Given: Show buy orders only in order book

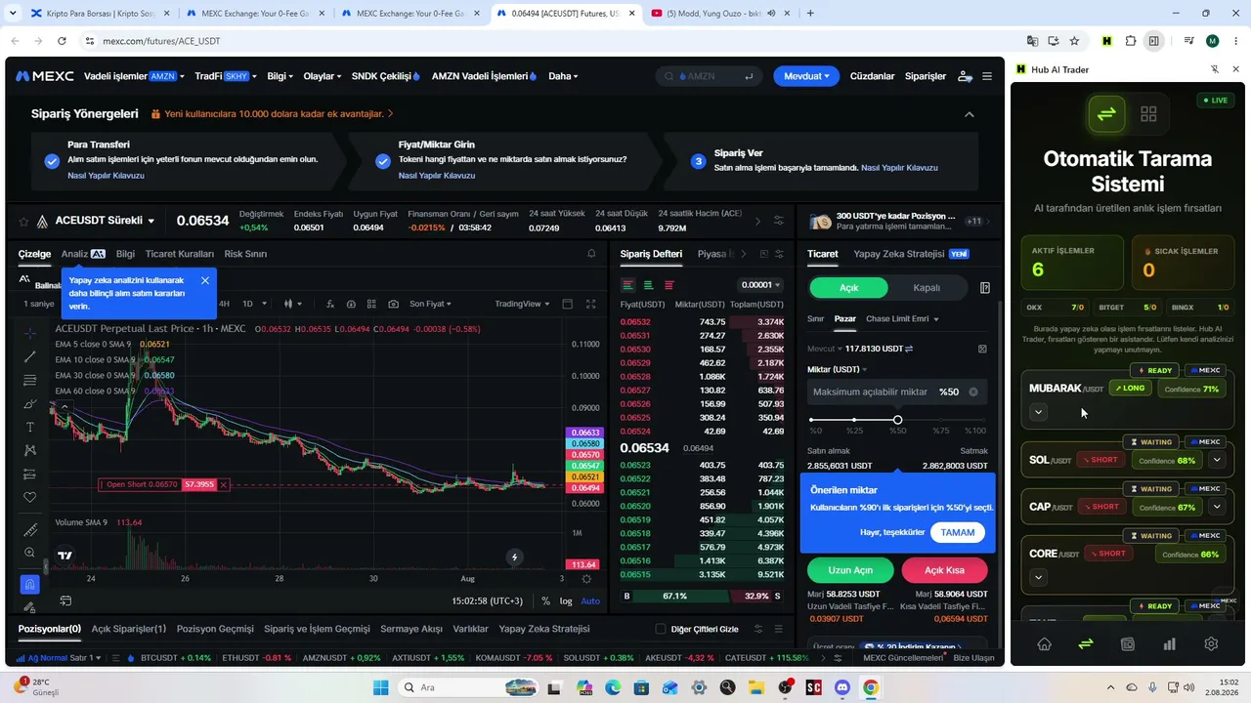Looking at the screenshot, I should tap(648, 285).
